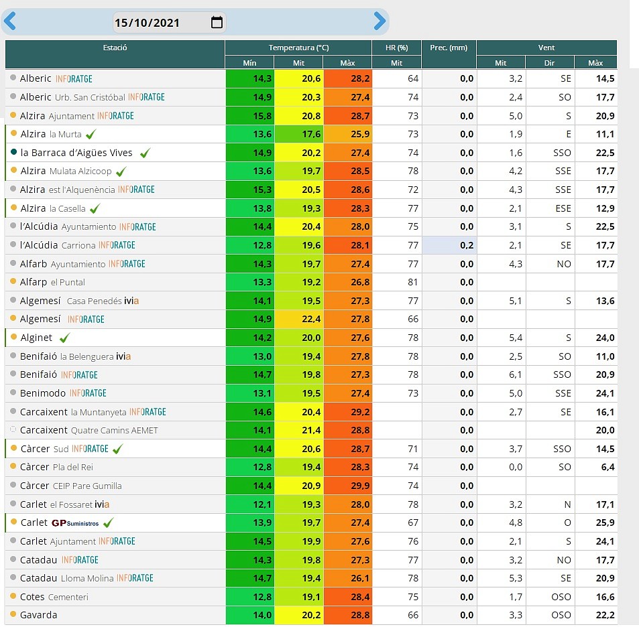Click the 17,6 mean temperature for Alzira la Murta

click(x=299, y=134)
